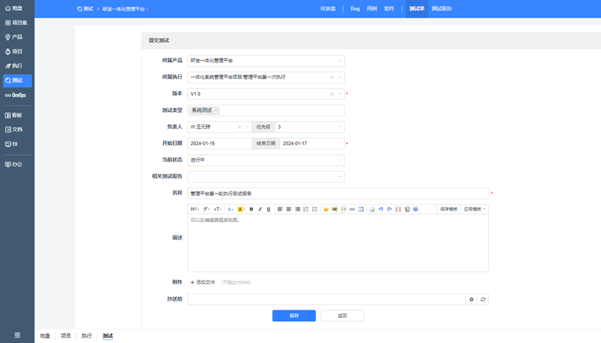Click the 名称 input field
This screenshot has width=601, height=343.
pos(338,194)
